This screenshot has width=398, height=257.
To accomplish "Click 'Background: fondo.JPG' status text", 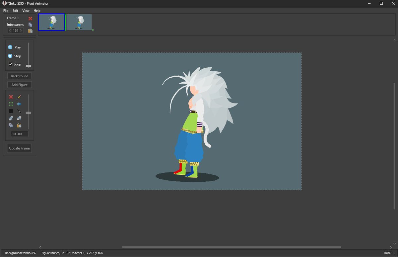I will tap(21, 253).
